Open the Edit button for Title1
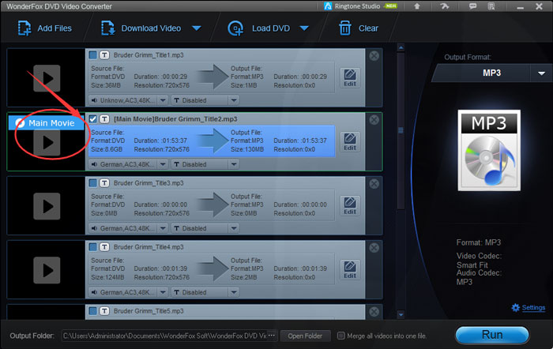 coord(350,77)
